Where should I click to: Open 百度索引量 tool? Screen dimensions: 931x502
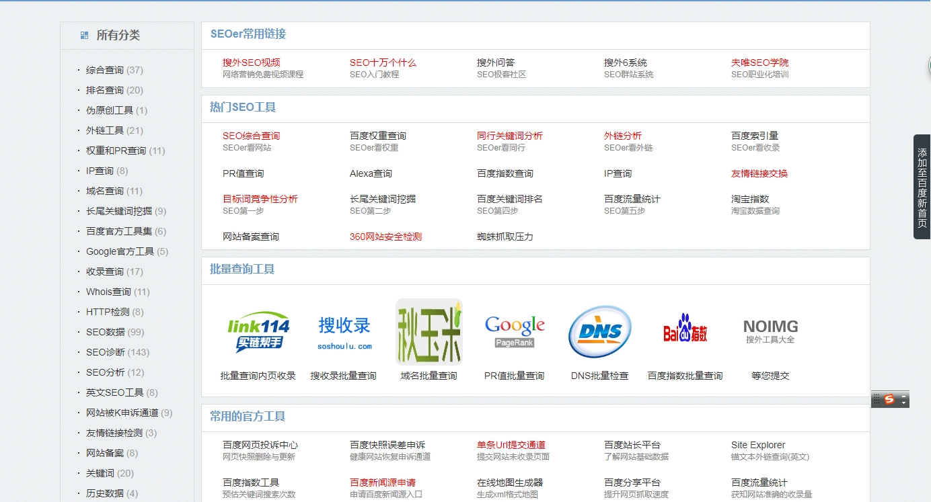(x=755, y=136)
